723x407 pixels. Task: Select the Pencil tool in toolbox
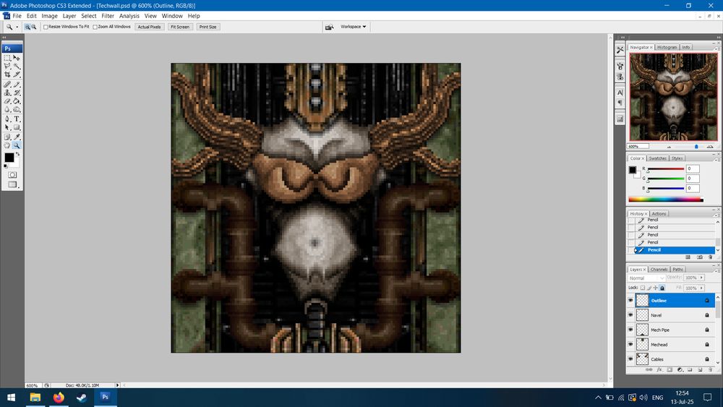tap(17, 85)
